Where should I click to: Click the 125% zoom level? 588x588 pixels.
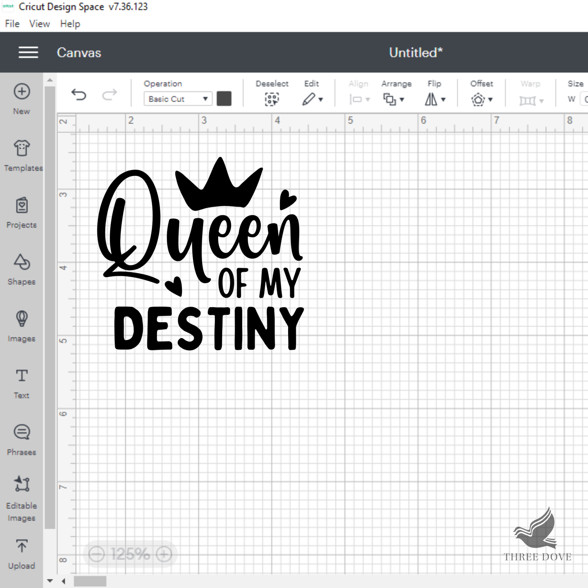tap(130, 554)
